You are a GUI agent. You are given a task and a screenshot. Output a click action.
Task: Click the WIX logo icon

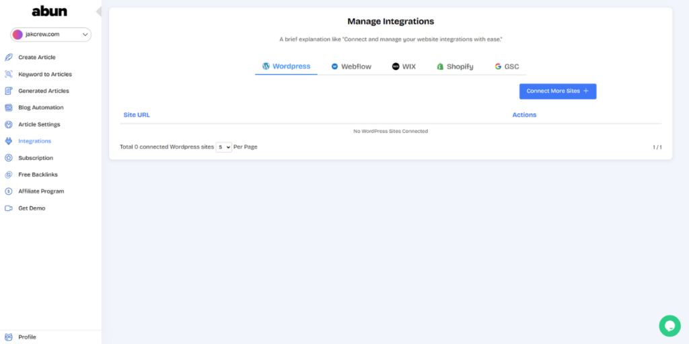tap(396, 67)
